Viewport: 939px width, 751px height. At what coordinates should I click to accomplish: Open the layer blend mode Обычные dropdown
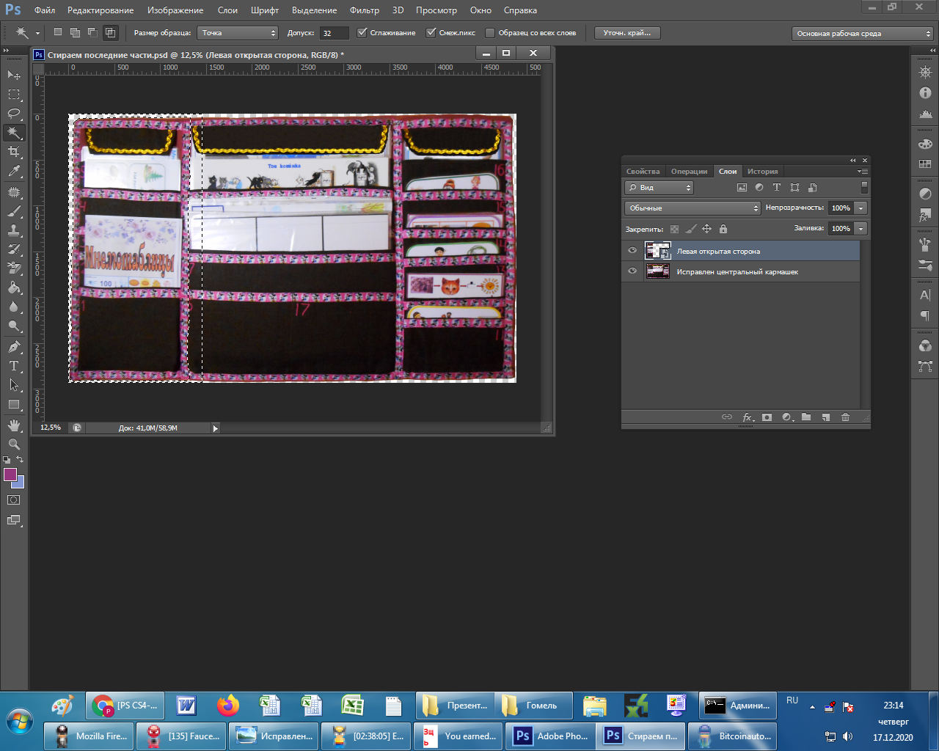point(693,208)
